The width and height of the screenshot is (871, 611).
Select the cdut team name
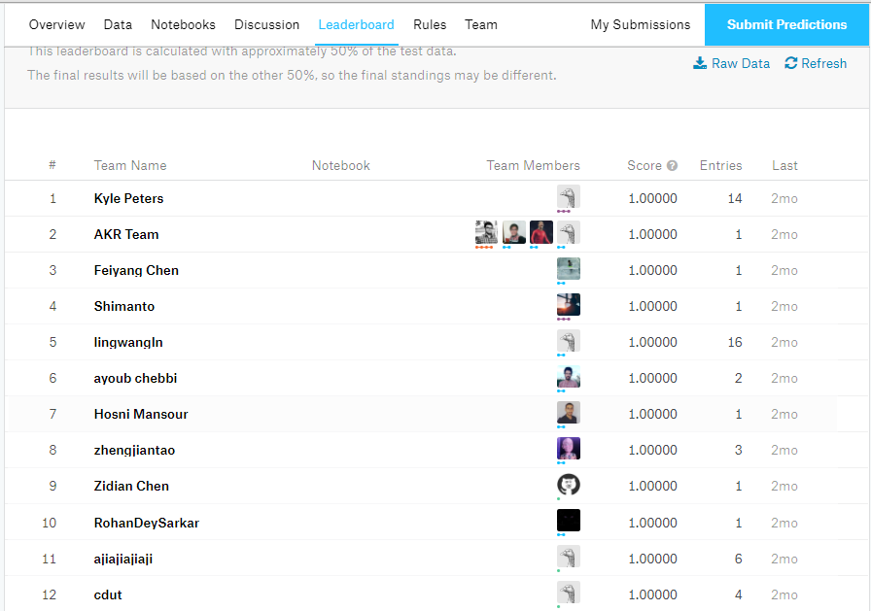point(108,594)
